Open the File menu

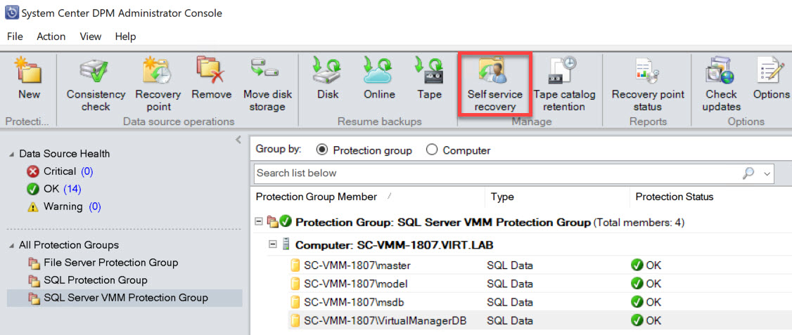click(x=15, y=37)
